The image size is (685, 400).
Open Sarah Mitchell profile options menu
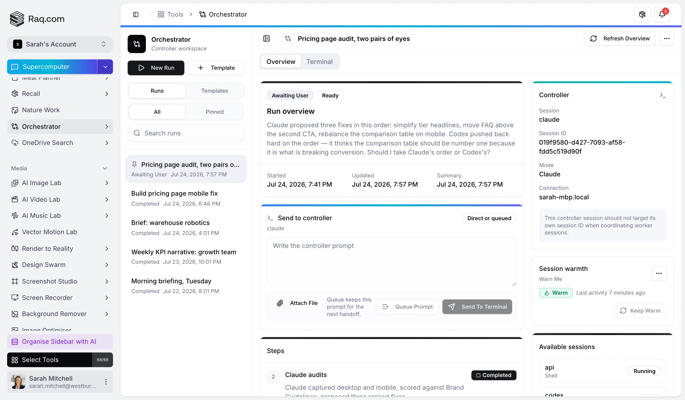click(106, 382)
